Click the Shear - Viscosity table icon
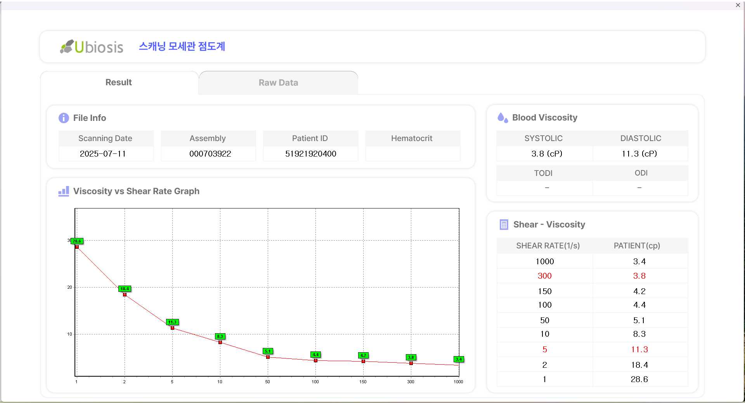The image size is (745, 403). [x=504, y=224]
